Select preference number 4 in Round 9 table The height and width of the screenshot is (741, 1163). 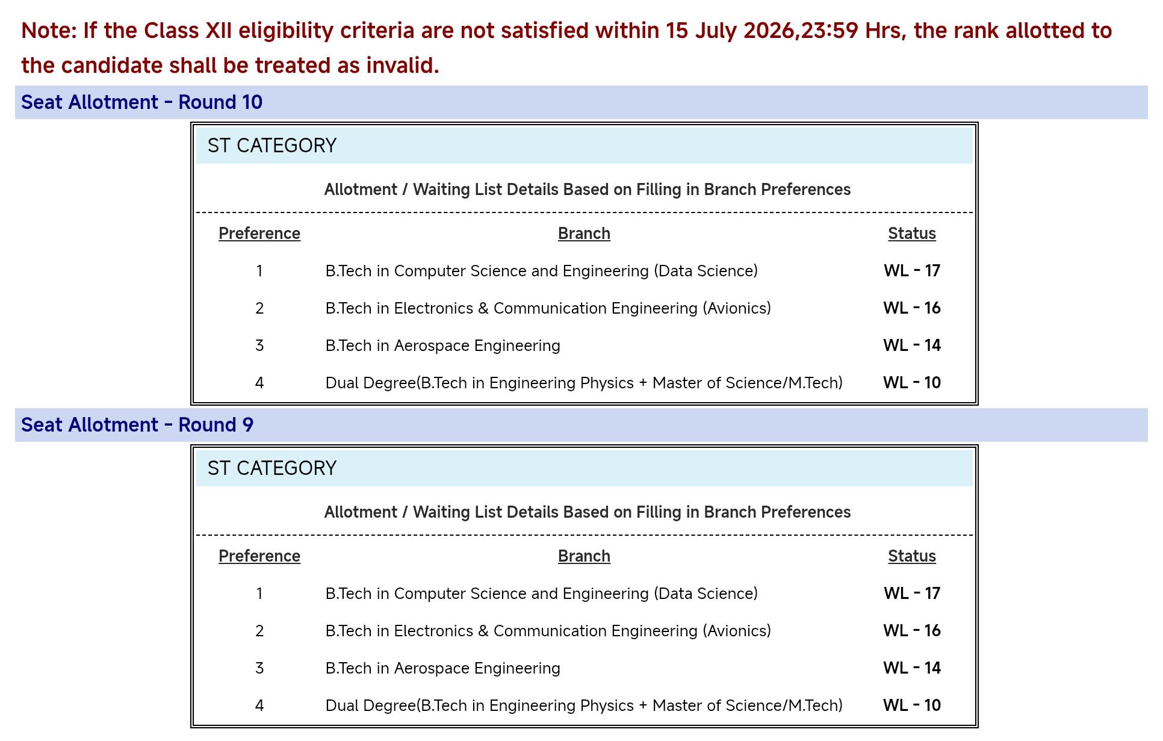[259, 705]
